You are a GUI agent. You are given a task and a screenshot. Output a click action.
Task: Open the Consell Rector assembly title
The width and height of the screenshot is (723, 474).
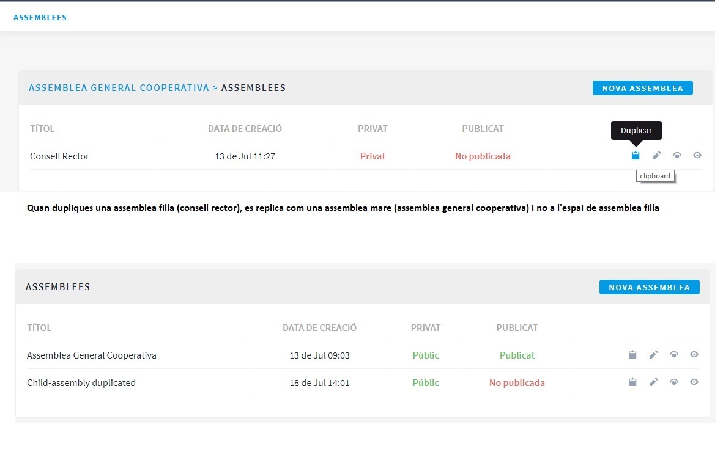coord(59,156)
